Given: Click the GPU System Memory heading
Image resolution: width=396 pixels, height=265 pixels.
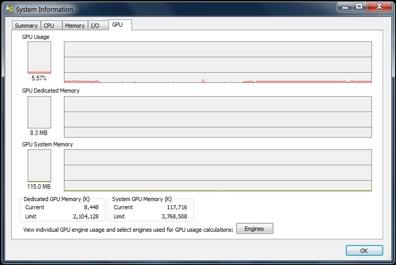Looking at the screenshot, I should click(48, 144).
